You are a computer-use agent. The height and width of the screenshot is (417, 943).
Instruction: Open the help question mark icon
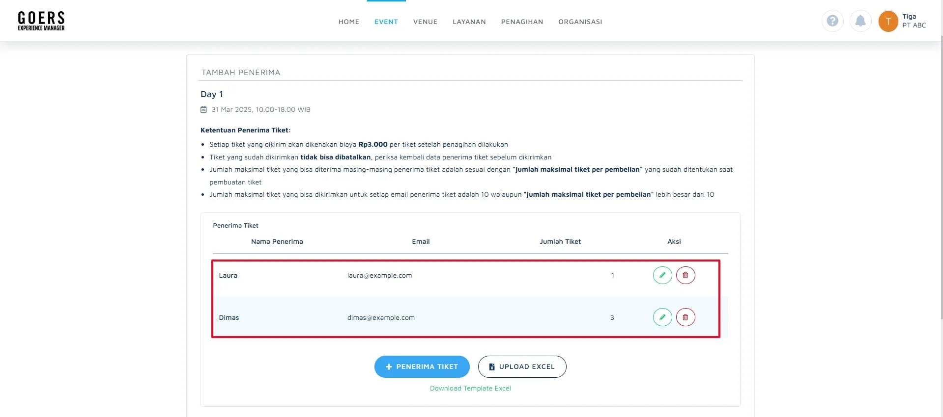pos(832,21)
